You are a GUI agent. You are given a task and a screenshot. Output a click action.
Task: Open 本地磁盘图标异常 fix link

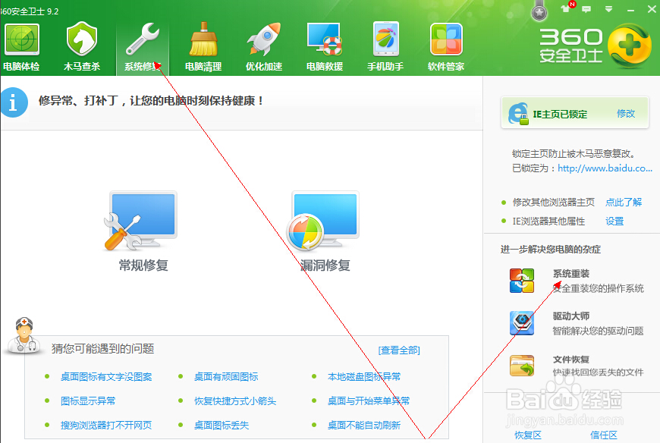coord(364,376)
